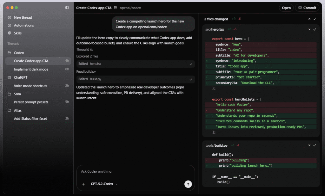
Task: Toggle the sidebar panel icon
Action: pyautogui.click(x=67, y=8)
